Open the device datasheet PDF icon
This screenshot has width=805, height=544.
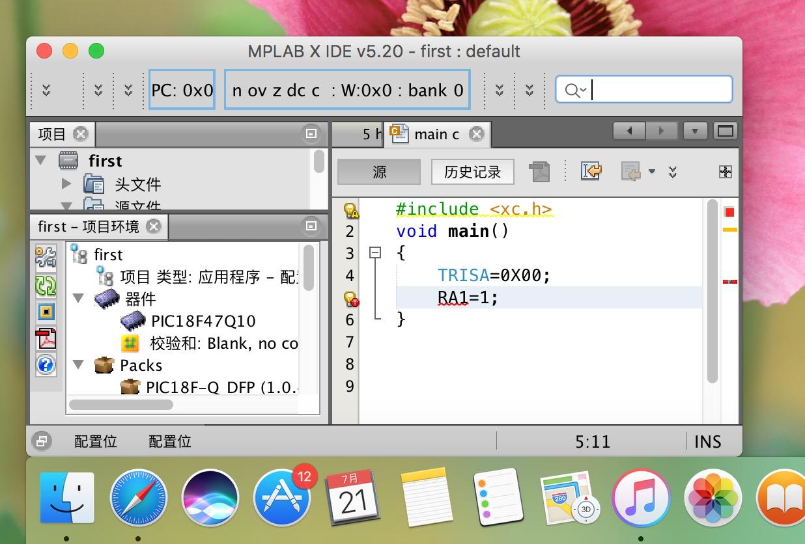click(x=46, y=338)
